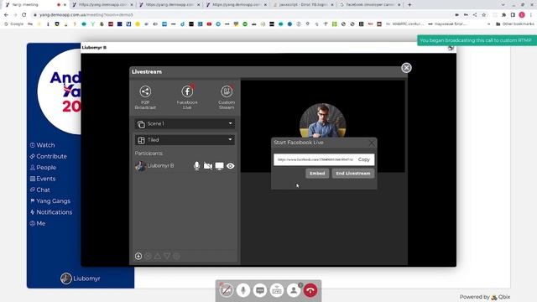Open the participants button in call controls
Viewport: 537px width, 302px height.
(294, 290)
